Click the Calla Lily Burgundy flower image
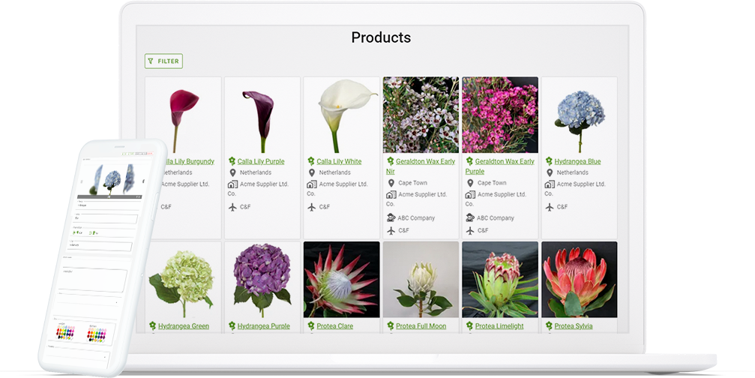The height and width of the screenshot is (378, 755). click(183, 115)
